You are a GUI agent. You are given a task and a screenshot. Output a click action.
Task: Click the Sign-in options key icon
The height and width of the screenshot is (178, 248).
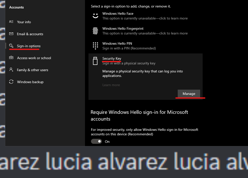pos(11,46)
